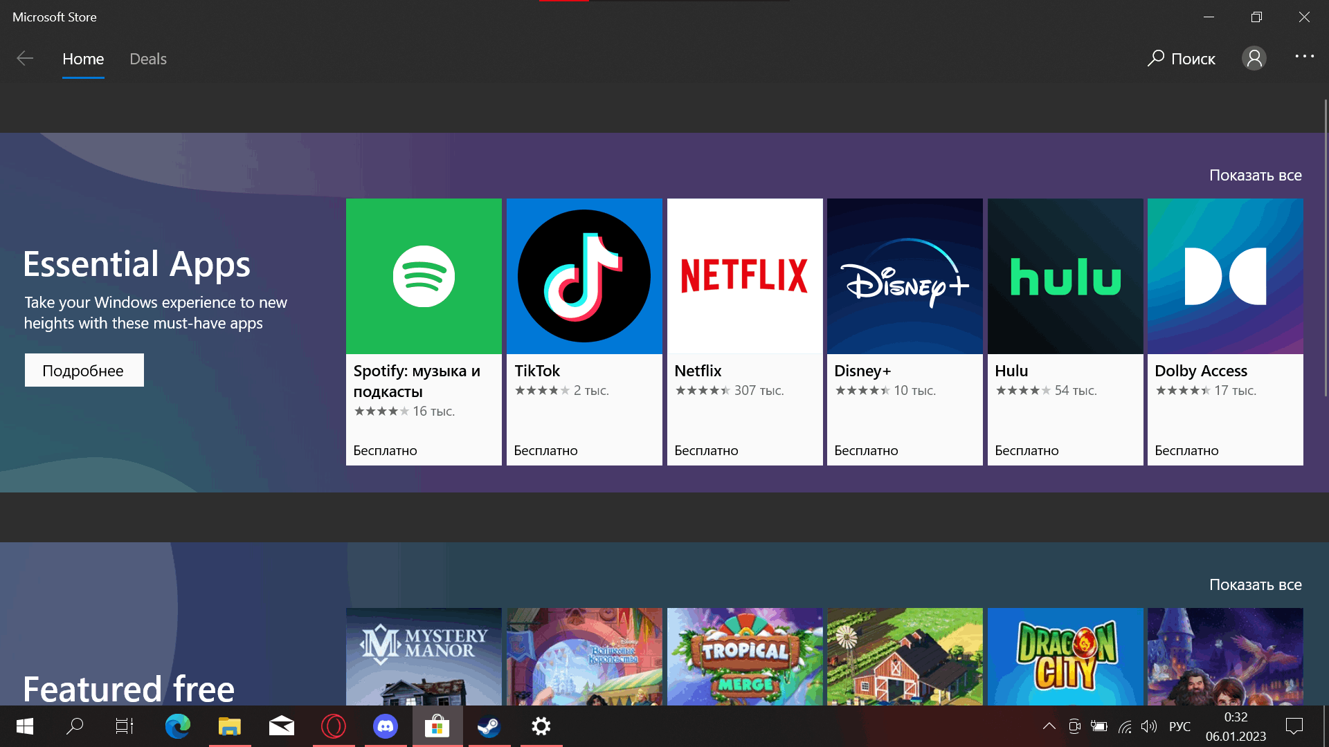Click the TikTok app title text
This screenshot has width=1329, height=747.
coord(537,371)
